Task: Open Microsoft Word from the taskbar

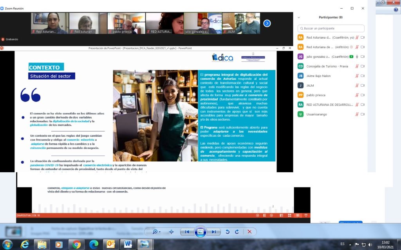Action: pyautogui.click(x=128, y=244)
